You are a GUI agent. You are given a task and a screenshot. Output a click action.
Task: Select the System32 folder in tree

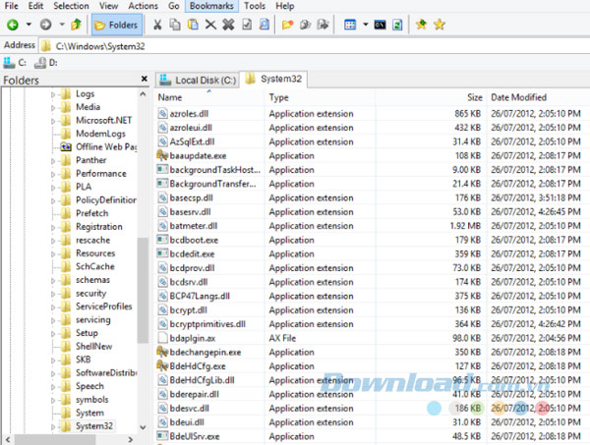[94, 426]
